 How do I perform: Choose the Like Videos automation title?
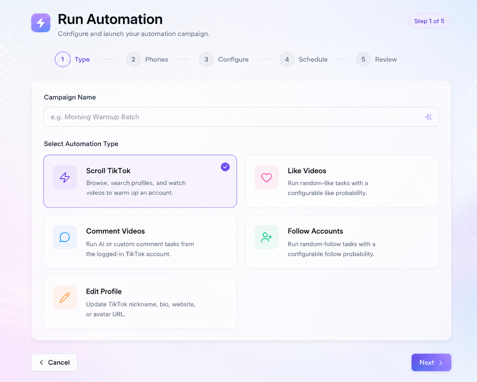[x=307, y=171]
